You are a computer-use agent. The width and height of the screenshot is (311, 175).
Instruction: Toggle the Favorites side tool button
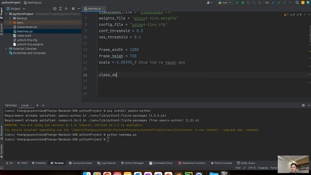coord(1,151)
